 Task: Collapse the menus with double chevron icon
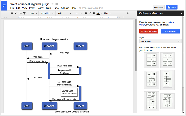point(128,13)
